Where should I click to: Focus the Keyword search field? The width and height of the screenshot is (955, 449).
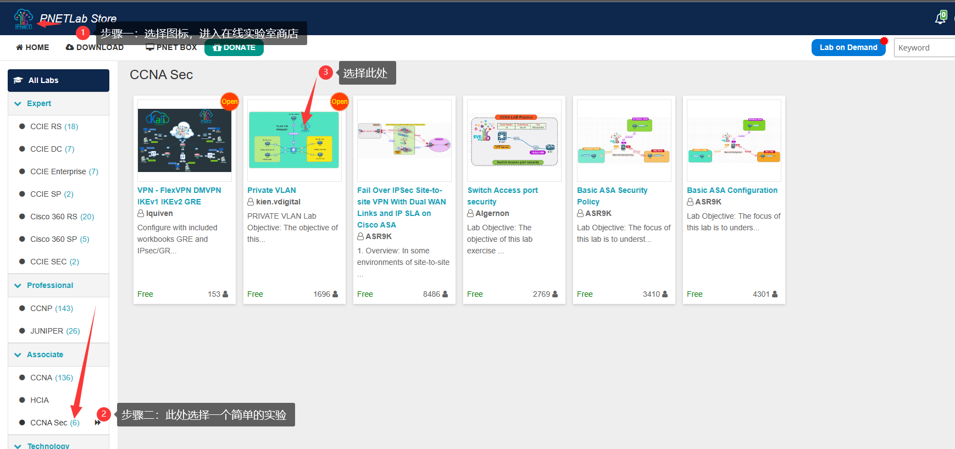924,48
